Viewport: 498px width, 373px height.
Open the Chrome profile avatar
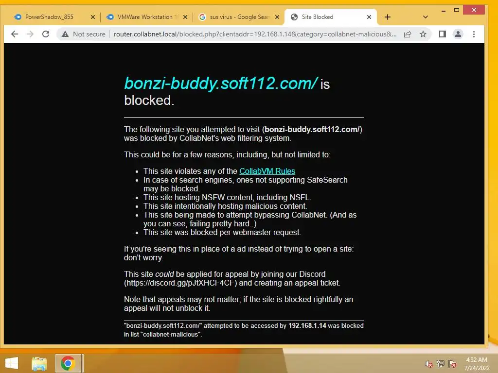point(458,34)
